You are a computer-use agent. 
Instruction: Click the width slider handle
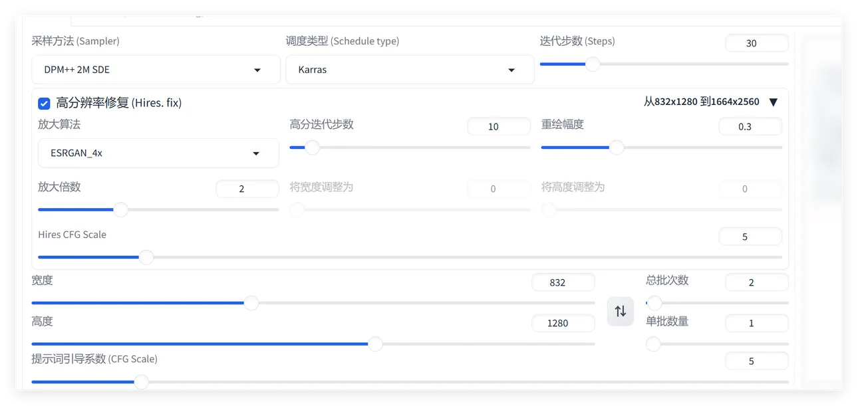pyautogui.click(x=251, y=303)
